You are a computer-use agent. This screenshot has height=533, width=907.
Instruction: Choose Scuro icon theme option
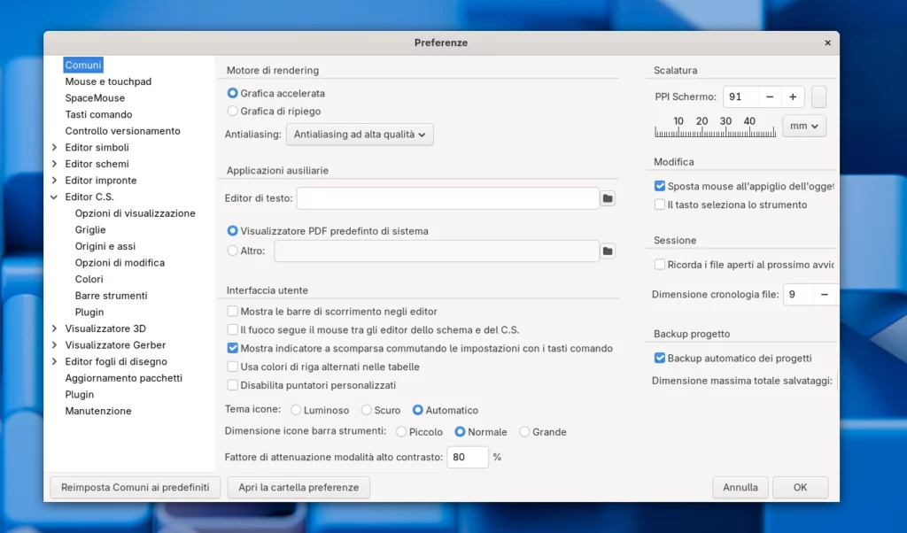(x=367, y=411)
